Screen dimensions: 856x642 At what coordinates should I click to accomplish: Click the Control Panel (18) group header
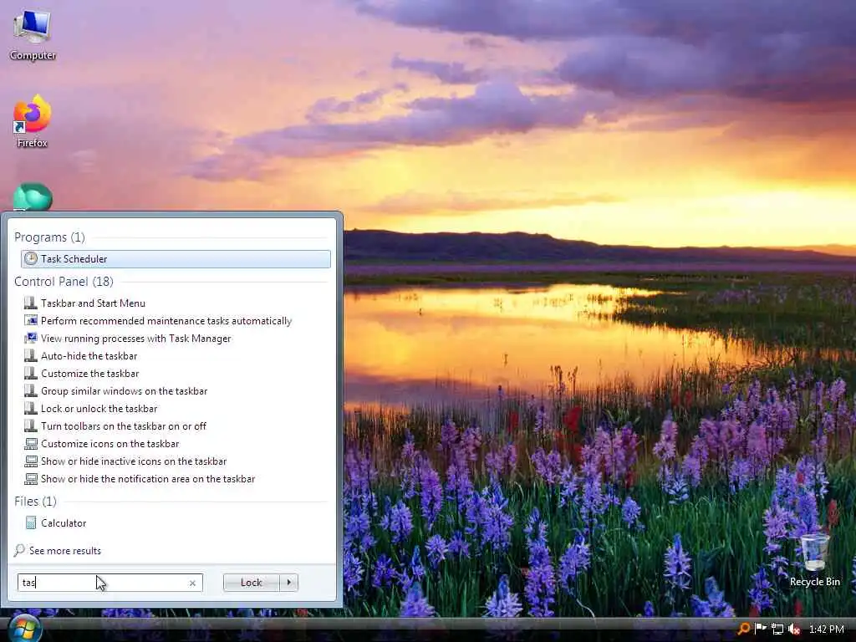(64, 281)
